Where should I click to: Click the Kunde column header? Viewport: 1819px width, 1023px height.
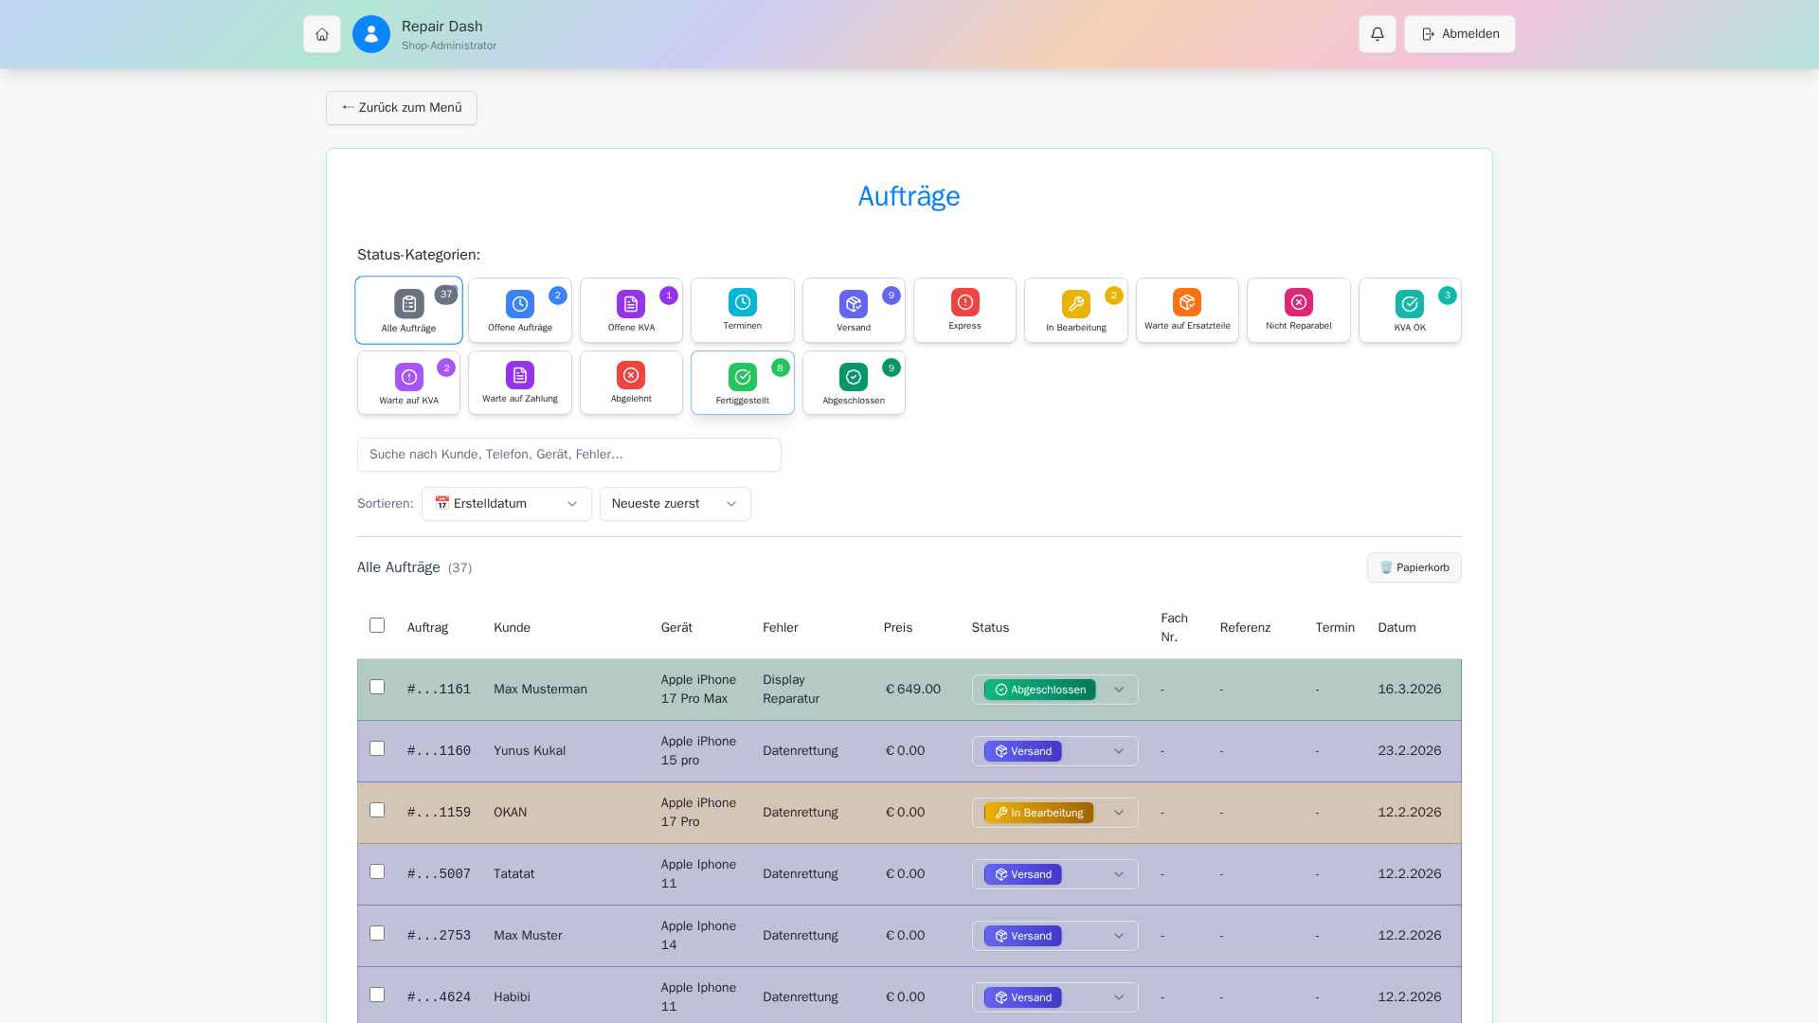pyautogui.click(x=512, y=628)
